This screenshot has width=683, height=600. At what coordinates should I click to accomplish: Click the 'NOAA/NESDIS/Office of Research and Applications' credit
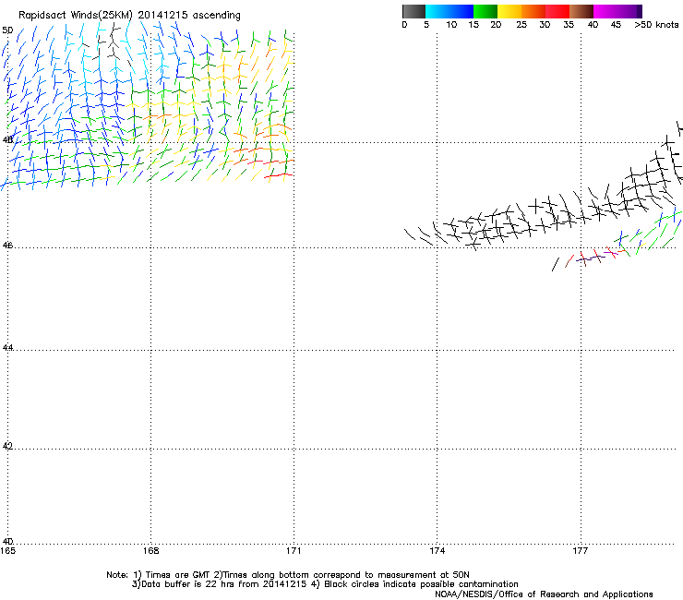(544, 594)
